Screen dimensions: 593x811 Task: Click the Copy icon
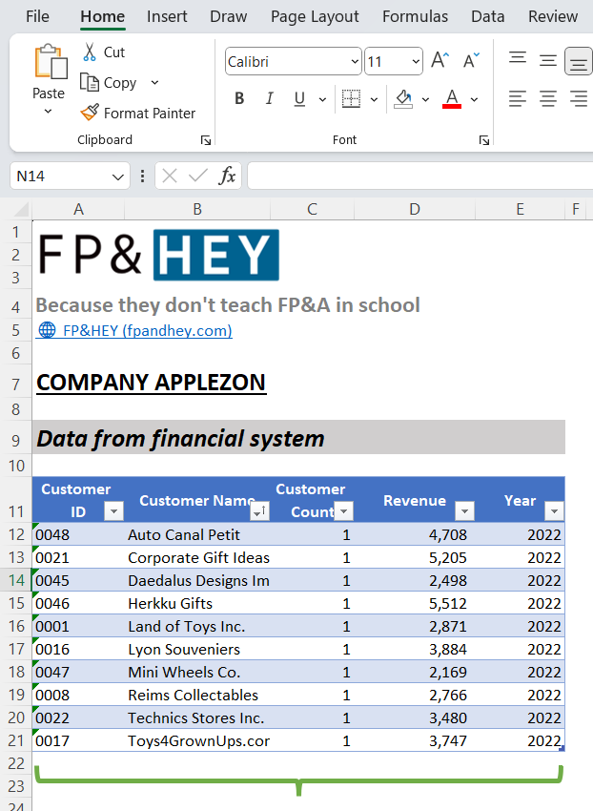point(90,83)
